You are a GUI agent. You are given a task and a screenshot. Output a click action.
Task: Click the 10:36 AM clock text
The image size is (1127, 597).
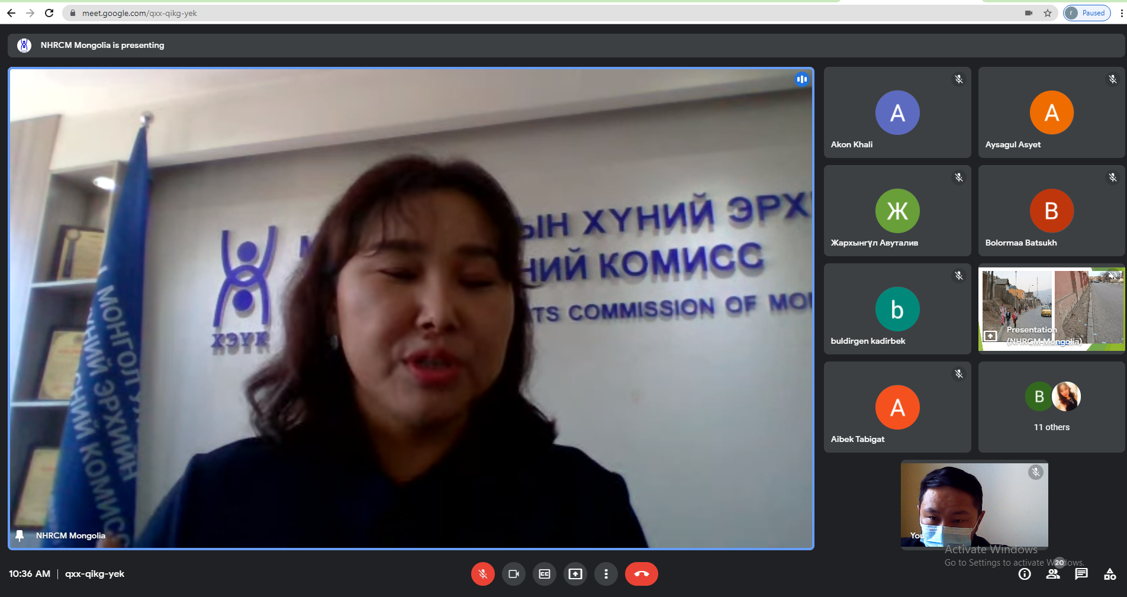coord(30,574)
